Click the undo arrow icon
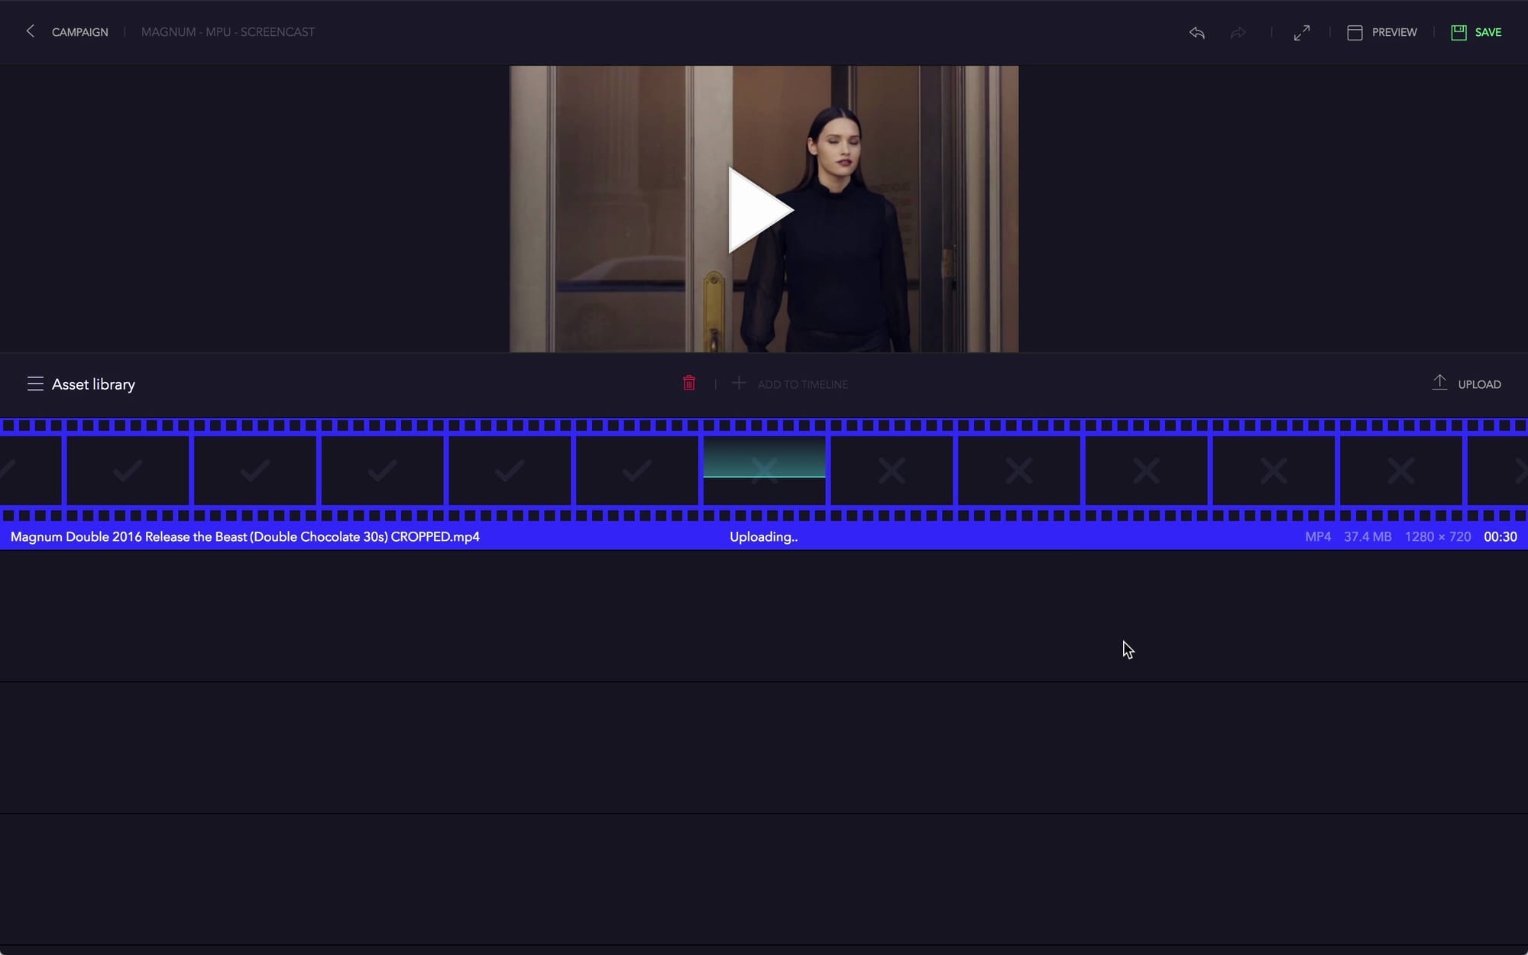The image size is (1528, 955). tap(1197, 32)
